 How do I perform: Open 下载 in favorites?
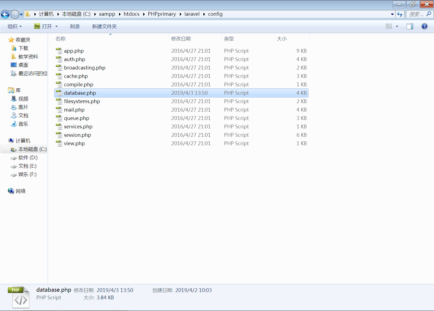coord(20,48)
